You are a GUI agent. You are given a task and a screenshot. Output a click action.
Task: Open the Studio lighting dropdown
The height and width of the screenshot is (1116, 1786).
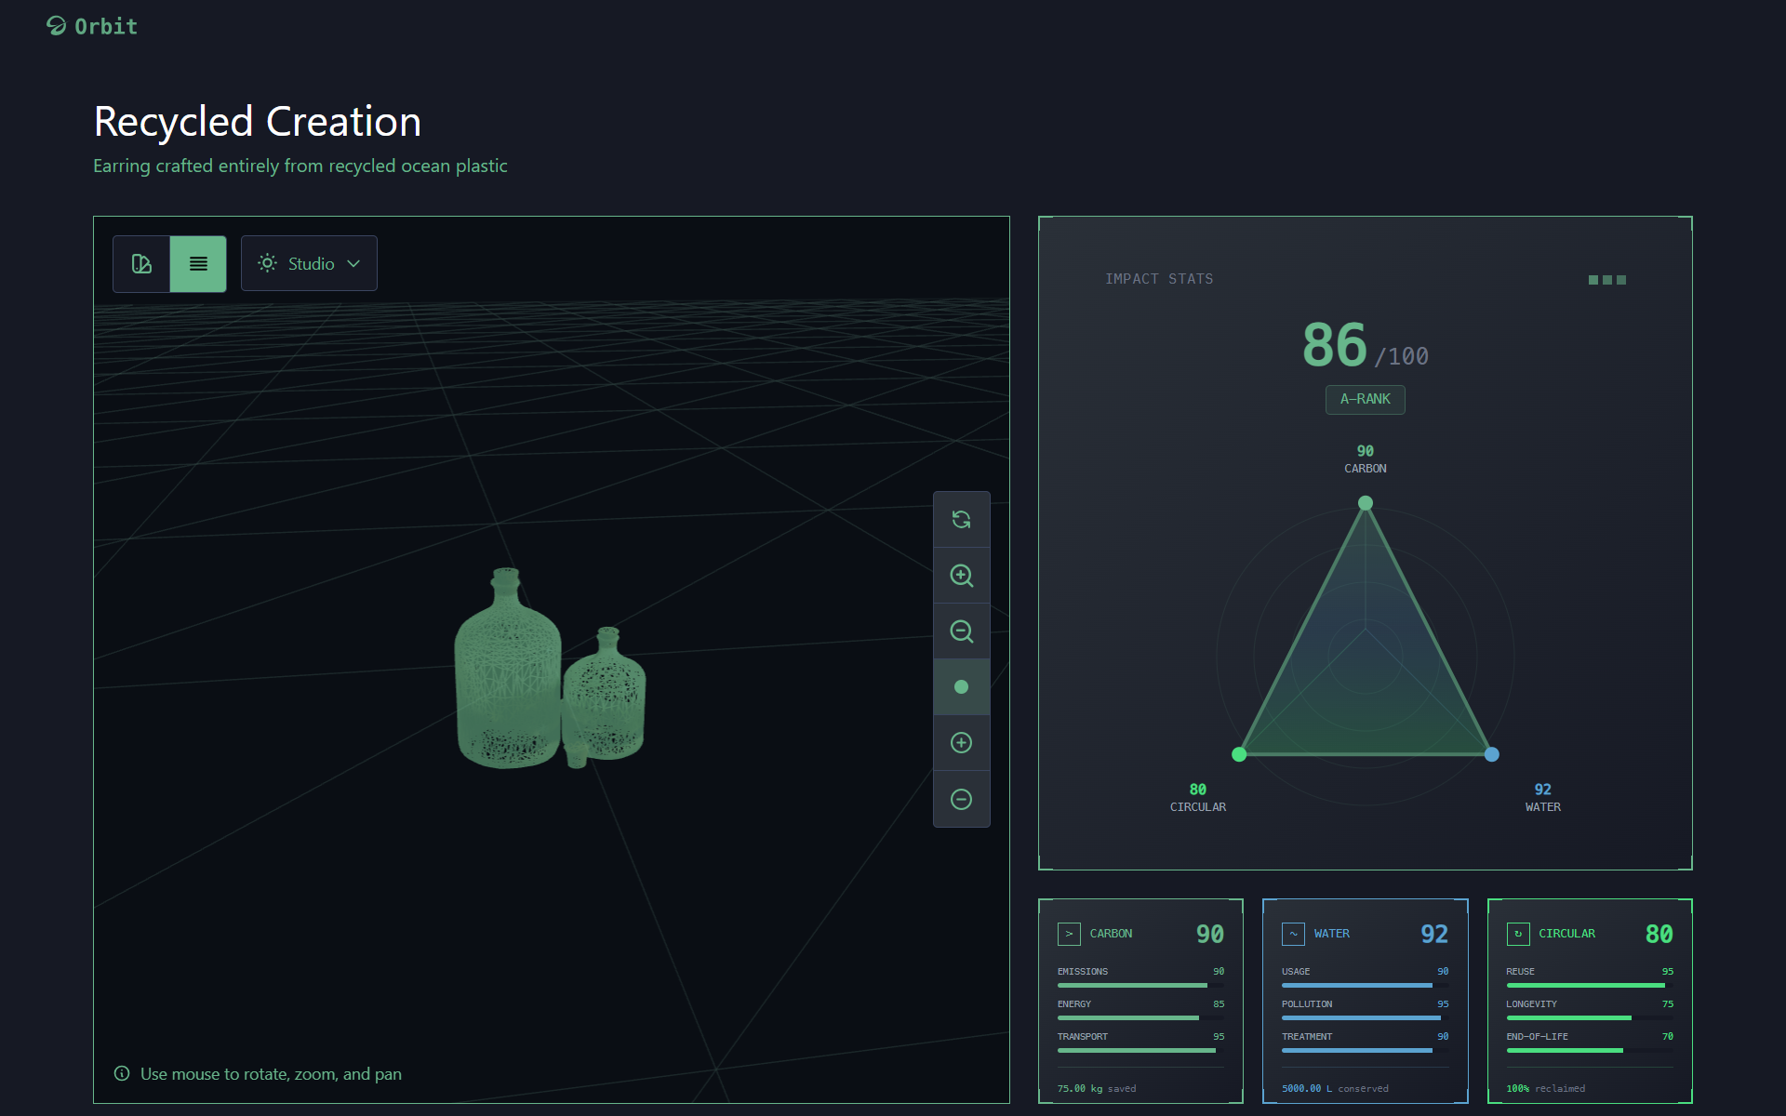pyautogui.click(x=309, y=264)
